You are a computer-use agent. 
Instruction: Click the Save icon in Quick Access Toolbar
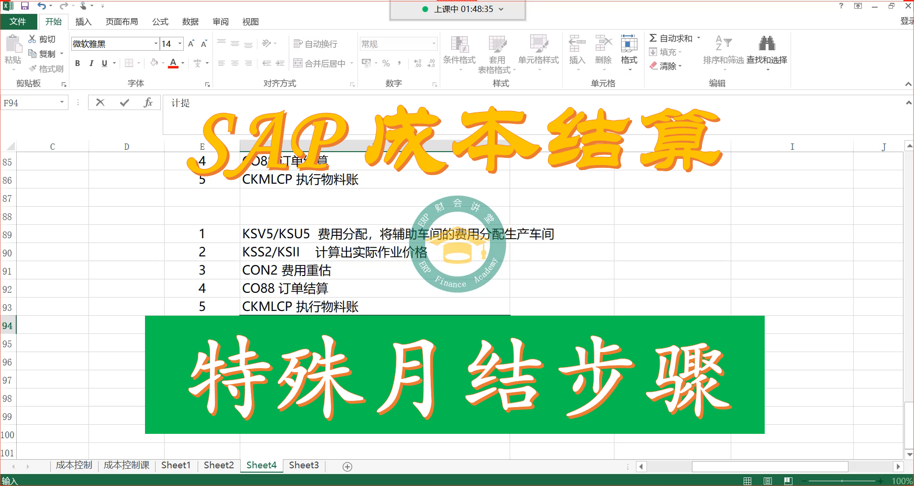(24, 6)
